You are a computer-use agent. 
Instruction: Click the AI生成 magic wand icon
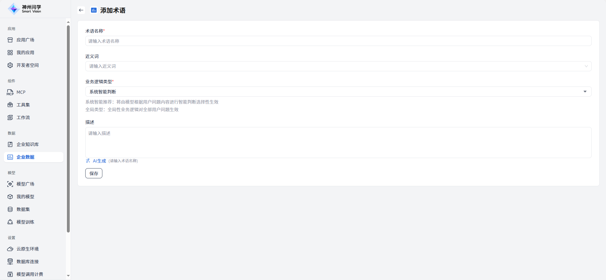[88, 161]
